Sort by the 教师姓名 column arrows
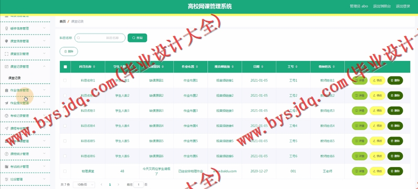The width and height of the screenshot is (418, 189). point(333,67)
